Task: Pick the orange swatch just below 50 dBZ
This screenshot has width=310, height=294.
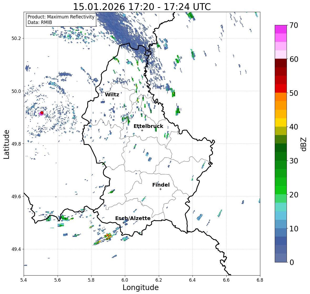Action: [x=281, y=97]
